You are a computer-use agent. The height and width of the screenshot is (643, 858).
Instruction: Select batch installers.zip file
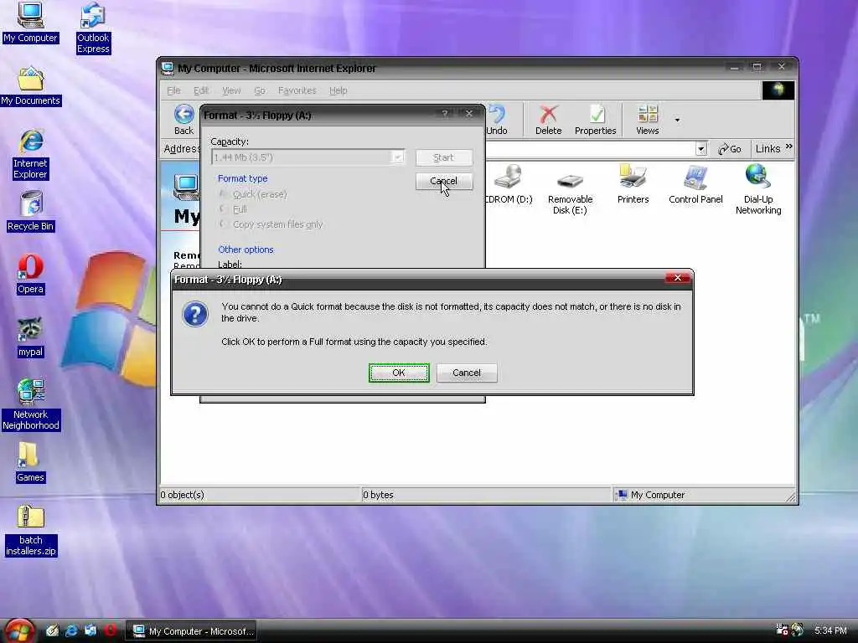pos(31,531)
